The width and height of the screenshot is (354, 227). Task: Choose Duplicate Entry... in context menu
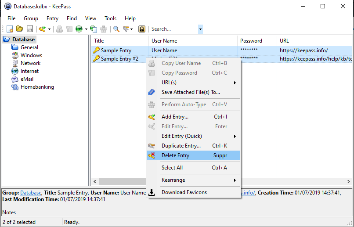[x=194, y=146]
